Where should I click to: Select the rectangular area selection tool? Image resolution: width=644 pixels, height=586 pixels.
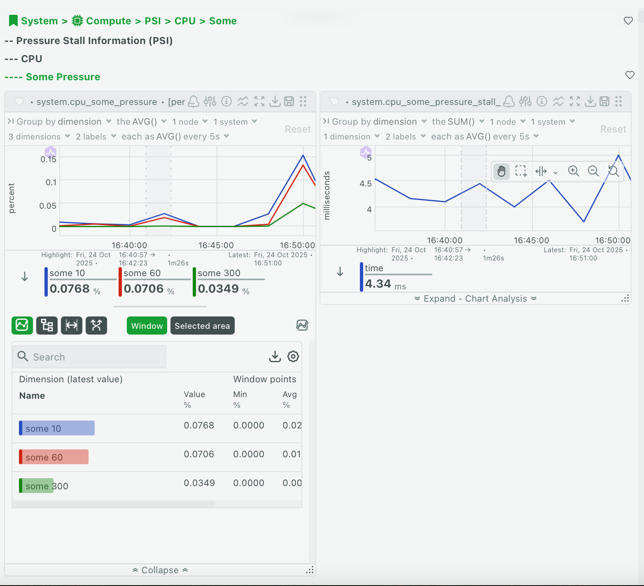pyautogui.click(x=521, y=171)
